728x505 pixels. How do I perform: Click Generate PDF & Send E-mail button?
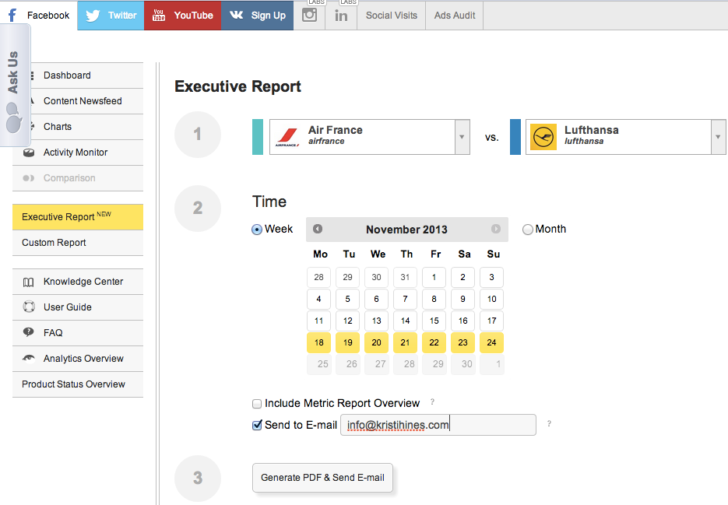click(x=322, y=478)
